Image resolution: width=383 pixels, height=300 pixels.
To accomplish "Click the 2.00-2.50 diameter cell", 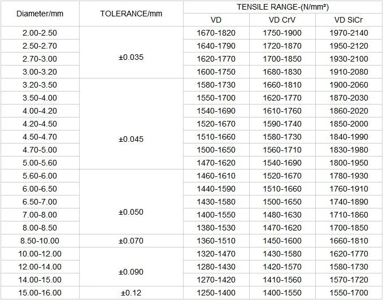I will [39, 33].
